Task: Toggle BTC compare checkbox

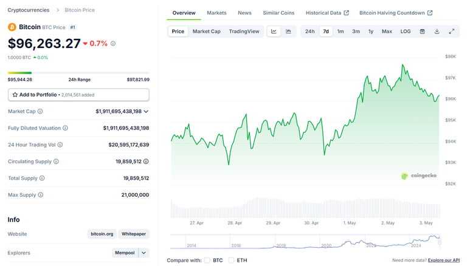Action: [207, 261]
